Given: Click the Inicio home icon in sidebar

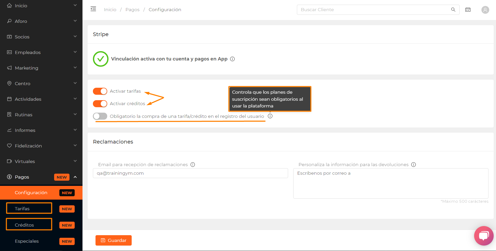Looking at the screenshot, I should point(9,5).
